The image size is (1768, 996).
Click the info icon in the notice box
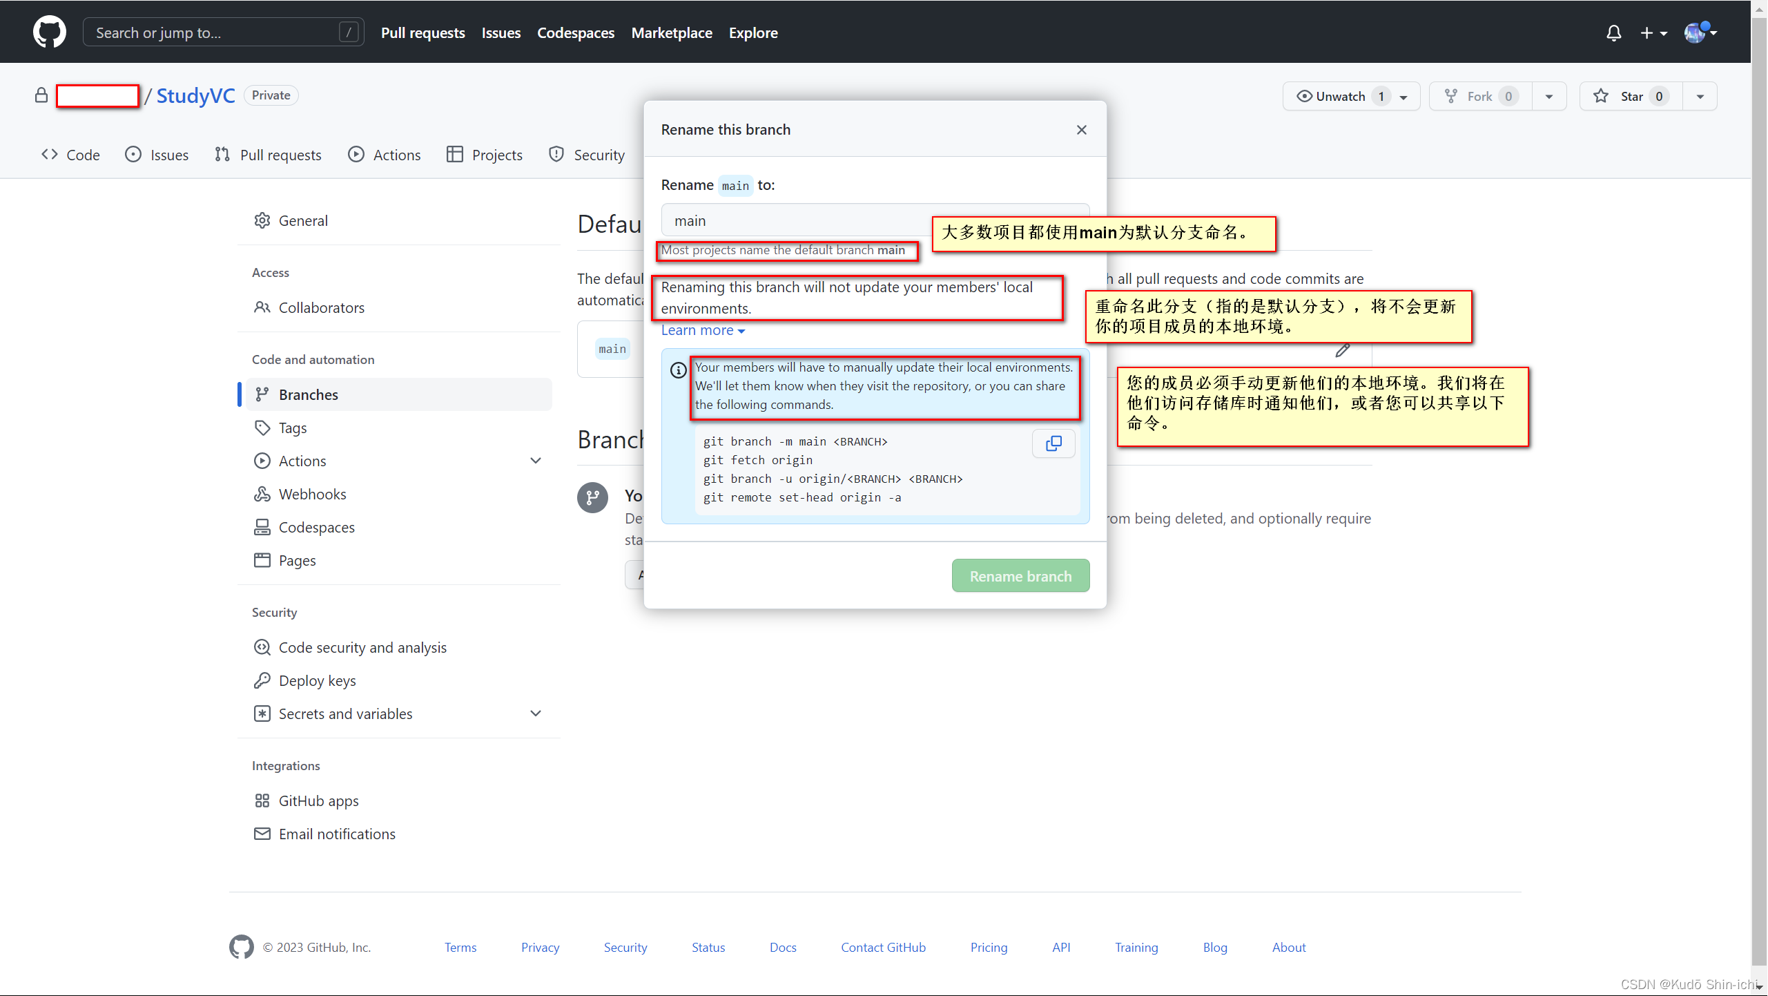coord(678,370)
